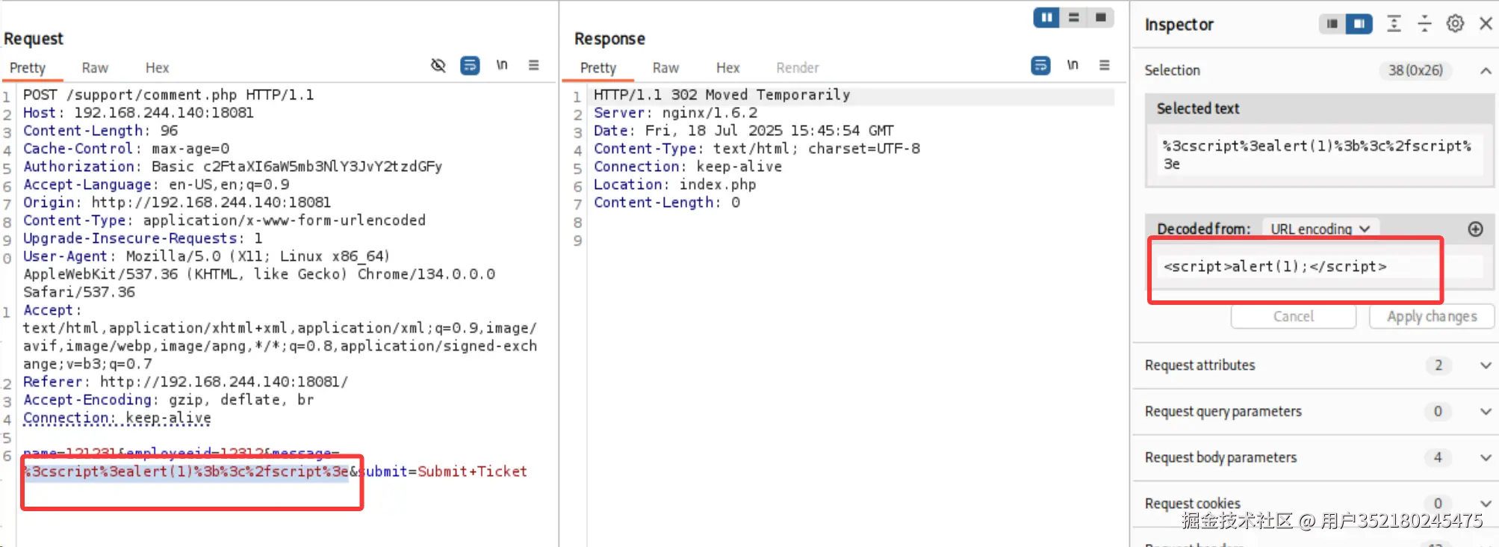This screenshot has width=1499, height=547.
Task: Click Location: index.php response header
Action: 674,185
